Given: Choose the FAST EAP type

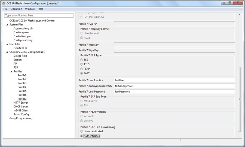Looking at the screenshot, I should (x=82, y=73).
